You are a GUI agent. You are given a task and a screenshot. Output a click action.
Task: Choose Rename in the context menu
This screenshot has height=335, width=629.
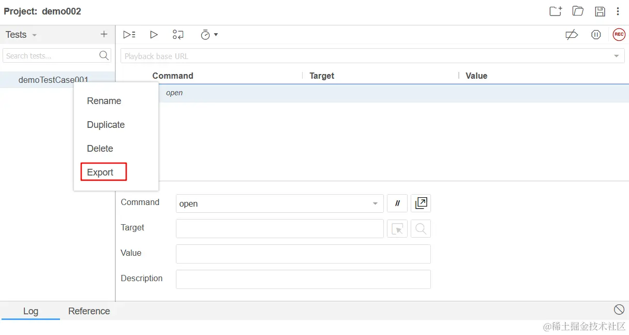point(104,101)
